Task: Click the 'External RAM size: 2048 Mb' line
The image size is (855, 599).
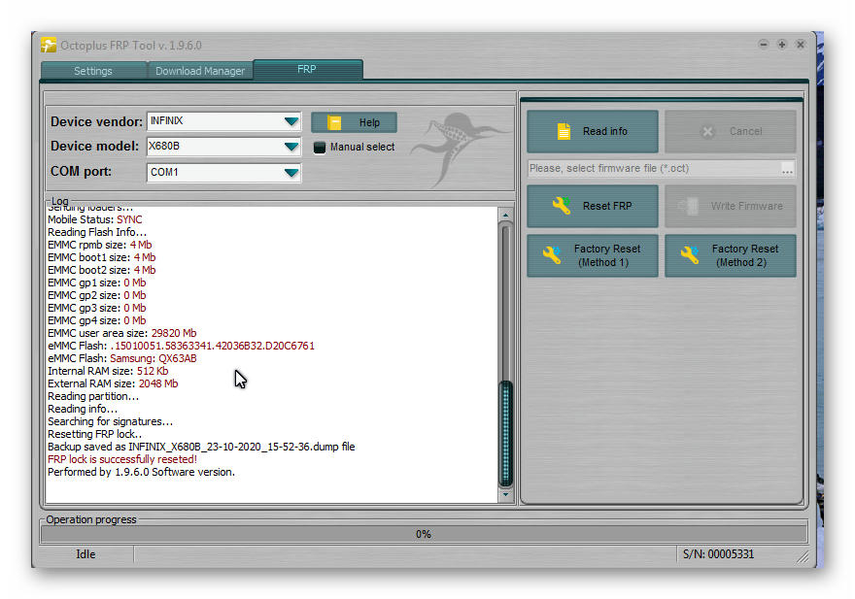Action: (113, 383)
